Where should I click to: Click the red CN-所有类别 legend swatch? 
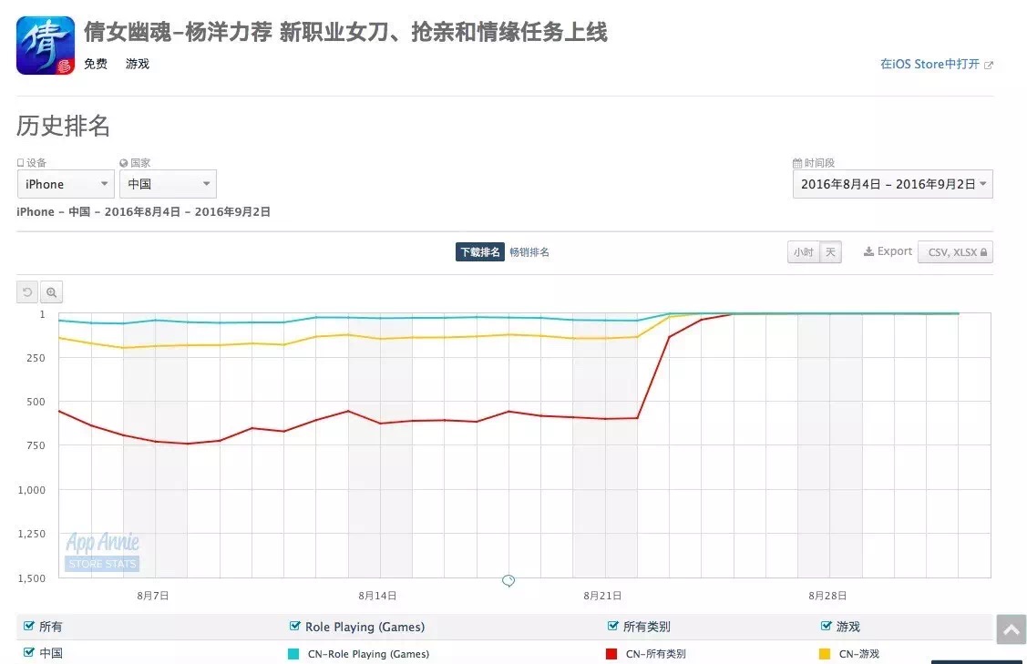coord(611,653)
